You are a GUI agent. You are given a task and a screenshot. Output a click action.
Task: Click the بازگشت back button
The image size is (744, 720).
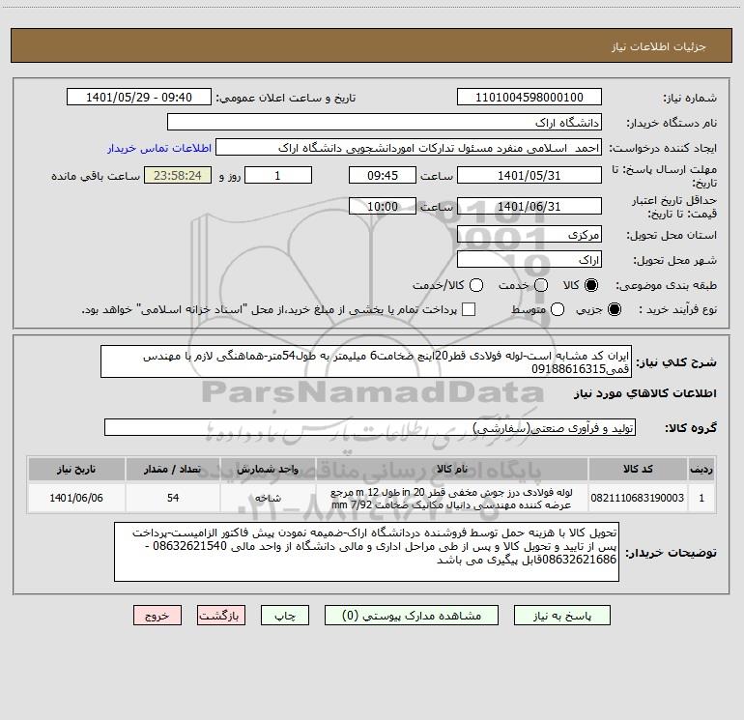coord(221,616)
